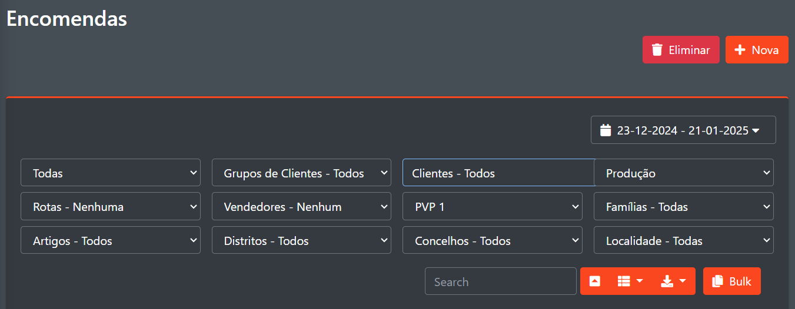Expand the Produção dropdown
This screenshot has width=795, height=309.
[x=683, y=173]
